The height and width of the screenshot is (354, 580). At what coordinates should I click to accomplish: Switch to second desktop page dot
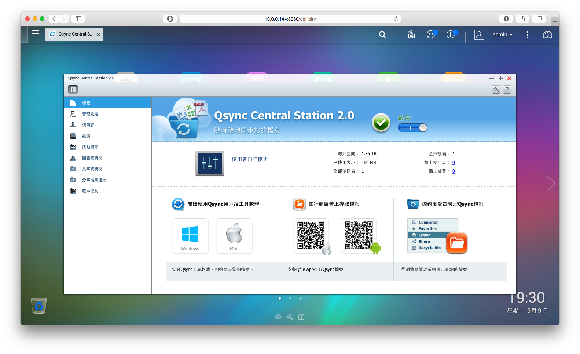tap(290, 298)
